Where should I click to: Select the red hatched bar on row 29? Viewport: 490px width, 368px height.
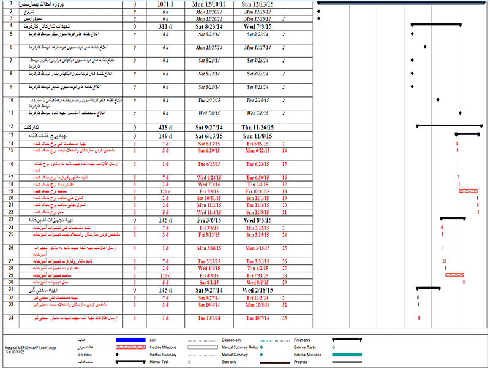(454, 275)
